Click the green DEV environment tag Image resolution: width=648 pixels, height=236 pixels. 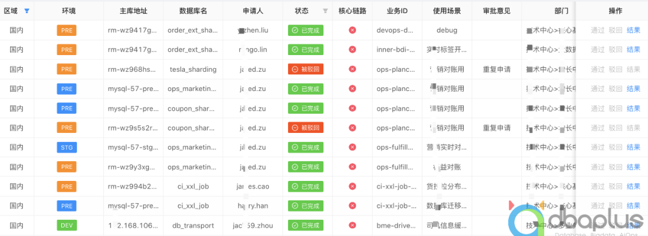click(x=67, y=226)
